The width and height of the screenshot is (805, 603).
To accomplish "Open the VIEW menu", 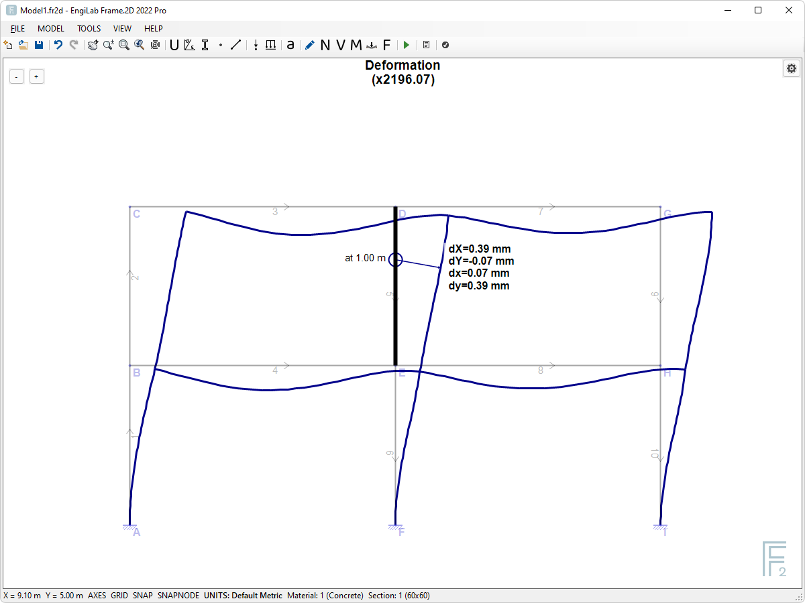I will coord(122,29).
